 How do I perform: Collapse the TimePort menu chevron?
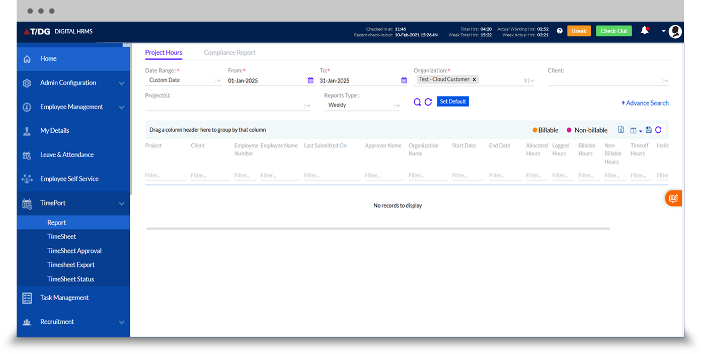(121, 204)
